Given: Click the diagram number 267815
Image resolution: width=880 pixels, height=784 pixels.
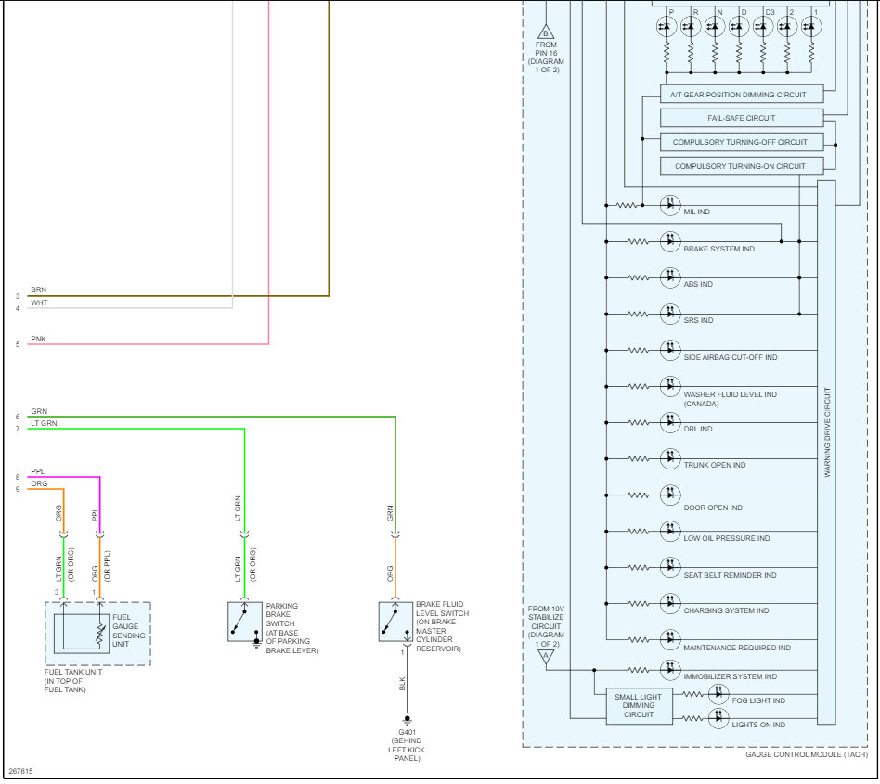Looking at the screenshot, I should coord(20,771).
